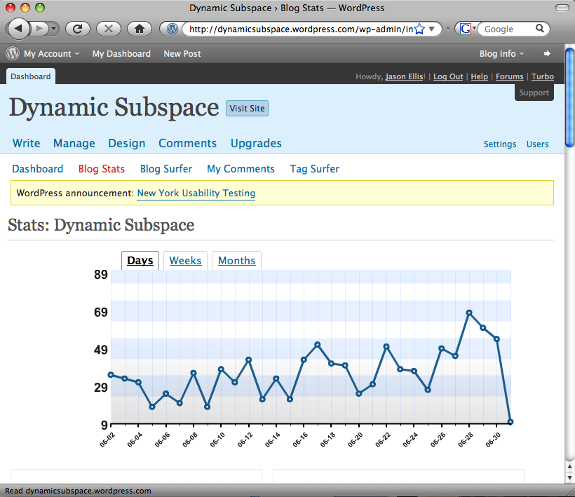Open the My Account dropdown menu
The height and width of the screenshot is (497, 575).
(51, 53)
